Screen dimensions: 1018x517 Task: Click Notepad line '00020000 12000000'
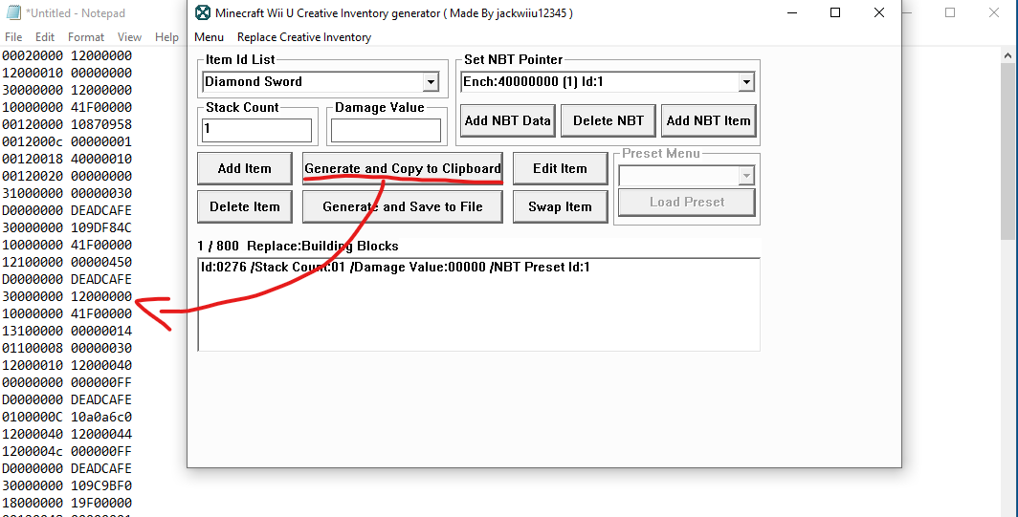point(67,55)
